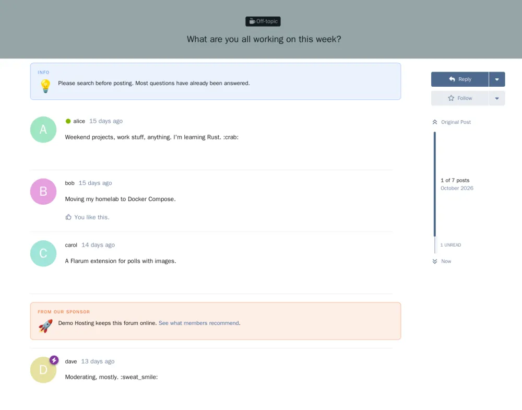Open the bob username link

(x=69, y=183)
